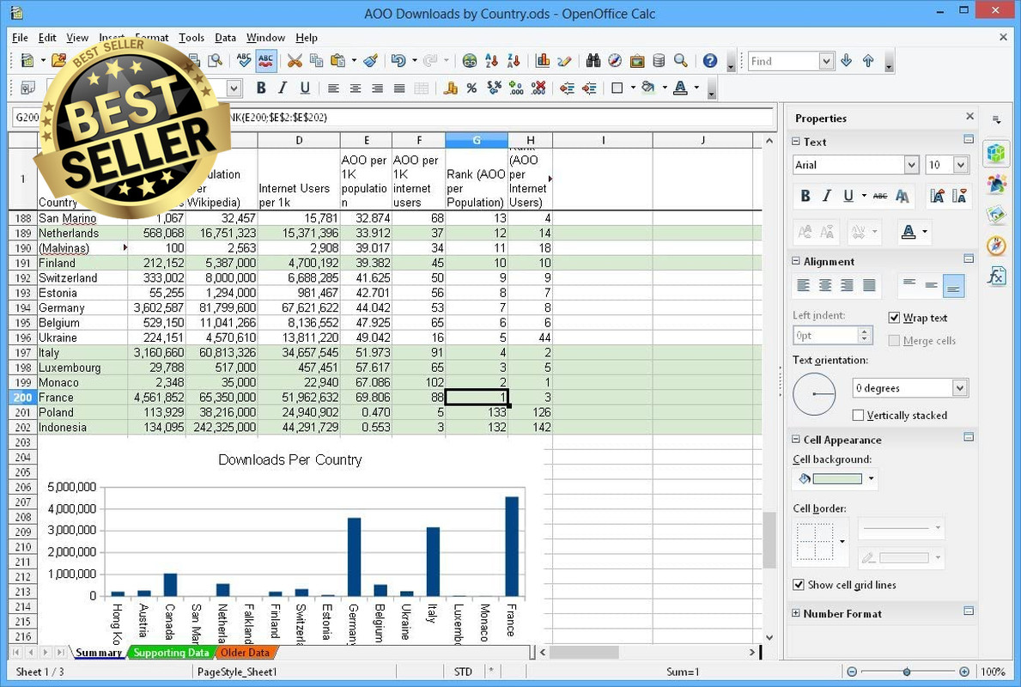The width and height of the screenshot is (1021, 687).
Task: Sort the data in ascending order
Action: pyautogui.click(x=492, y=61)
